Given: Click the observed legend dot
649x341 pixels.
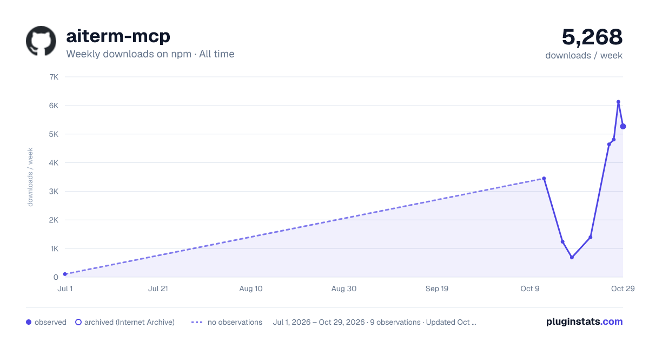Looking at the screenshot, I should coord(29,322).
